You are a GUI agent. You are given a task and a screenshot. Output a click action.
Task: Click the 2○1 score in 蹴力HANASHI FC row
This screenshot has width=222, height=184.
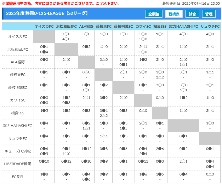[x=143, y=123]
